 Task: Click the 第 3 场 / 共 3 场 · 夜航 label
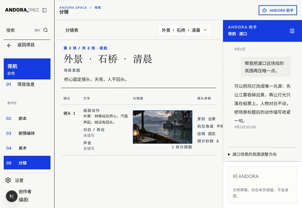coord(85,48)
